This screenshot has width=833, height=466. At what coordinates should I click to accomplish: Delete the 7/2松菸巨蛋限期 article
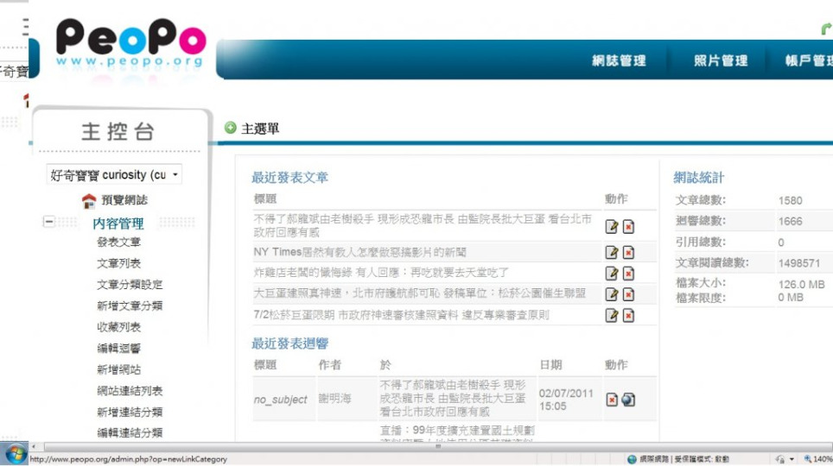coord(628,315)
